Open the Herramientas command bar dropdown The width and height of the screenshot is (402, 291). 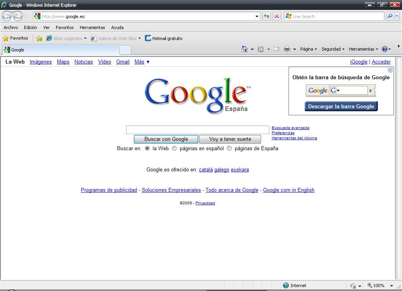pyautogui.click(x=363, y=49)
